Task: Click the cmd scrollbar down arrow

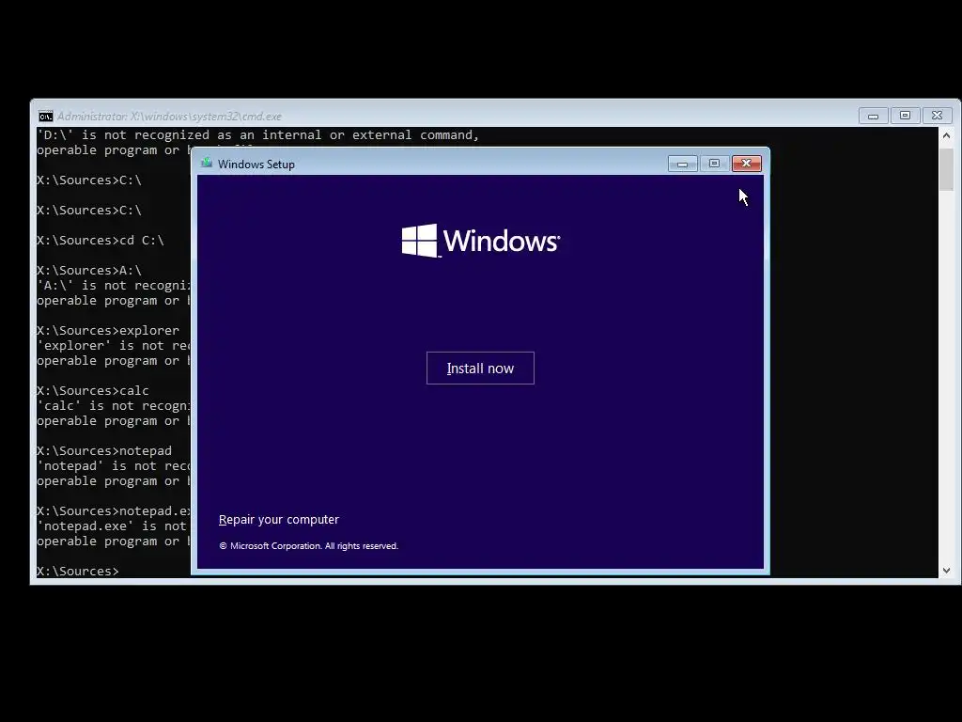Action: (946, 571)
